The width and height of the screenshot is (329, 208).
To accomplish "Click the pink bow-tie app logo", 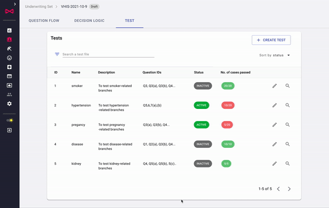I will tap(9, 11).
